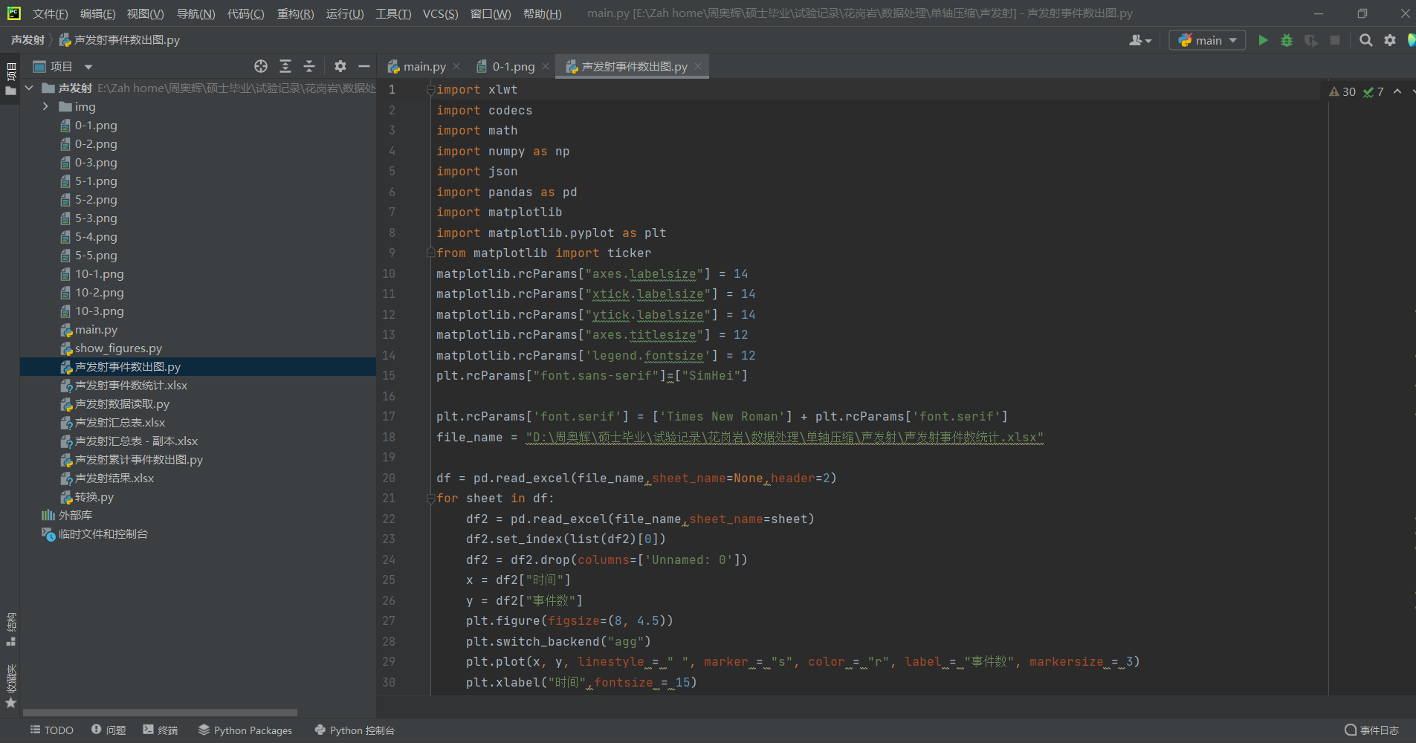Expand the img folder

click(45, 106)
